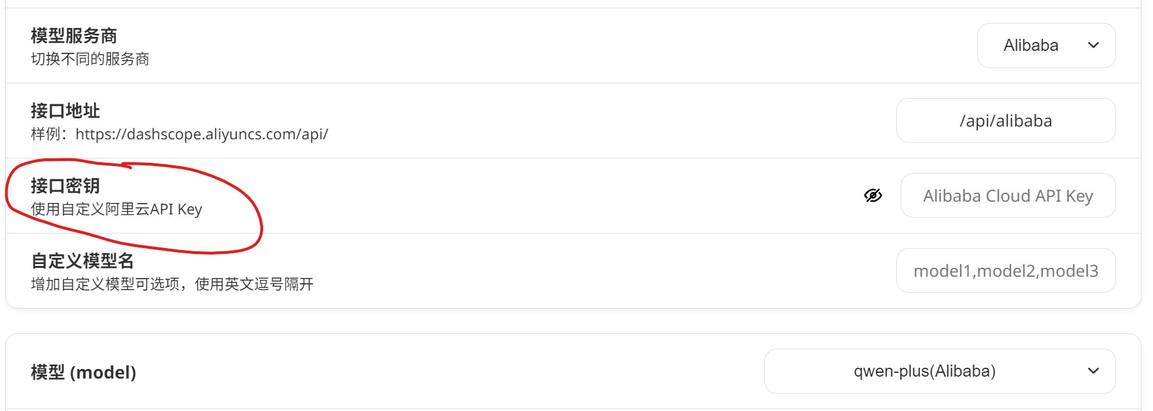Focus the /api/alibaba endpoint field
This screenshot has width=1153, height=411.
[x=1005, y=120]
